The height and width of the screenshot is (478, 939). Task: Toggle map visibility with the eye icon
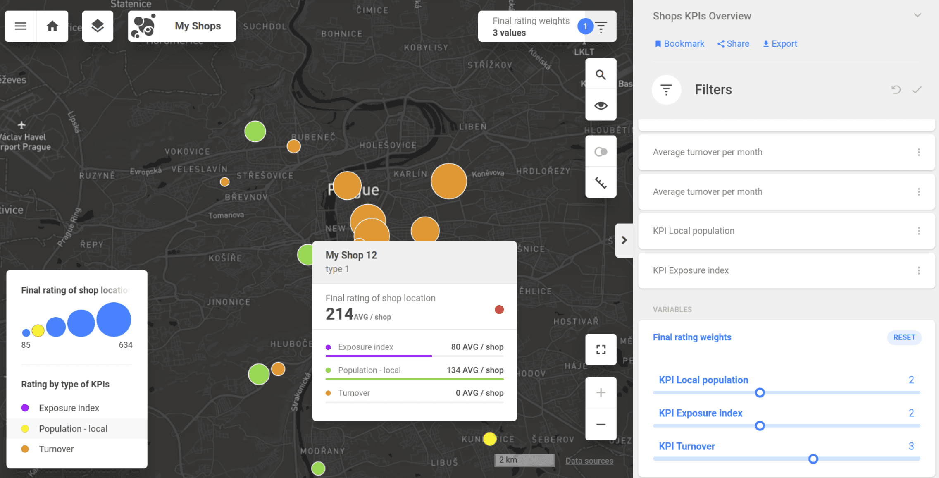pos(601,105)
